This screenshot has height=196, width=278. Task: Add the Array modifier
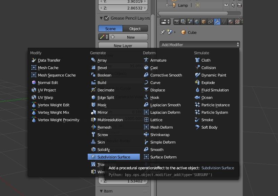pos(114,60)
